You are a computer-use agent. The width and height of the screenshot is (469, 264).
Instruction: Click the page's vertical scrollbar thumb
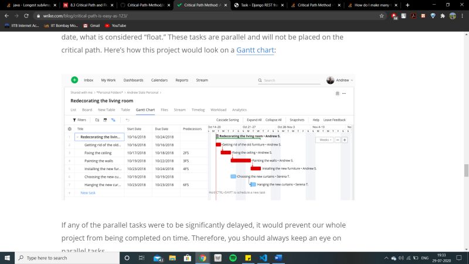pos(466,170)
